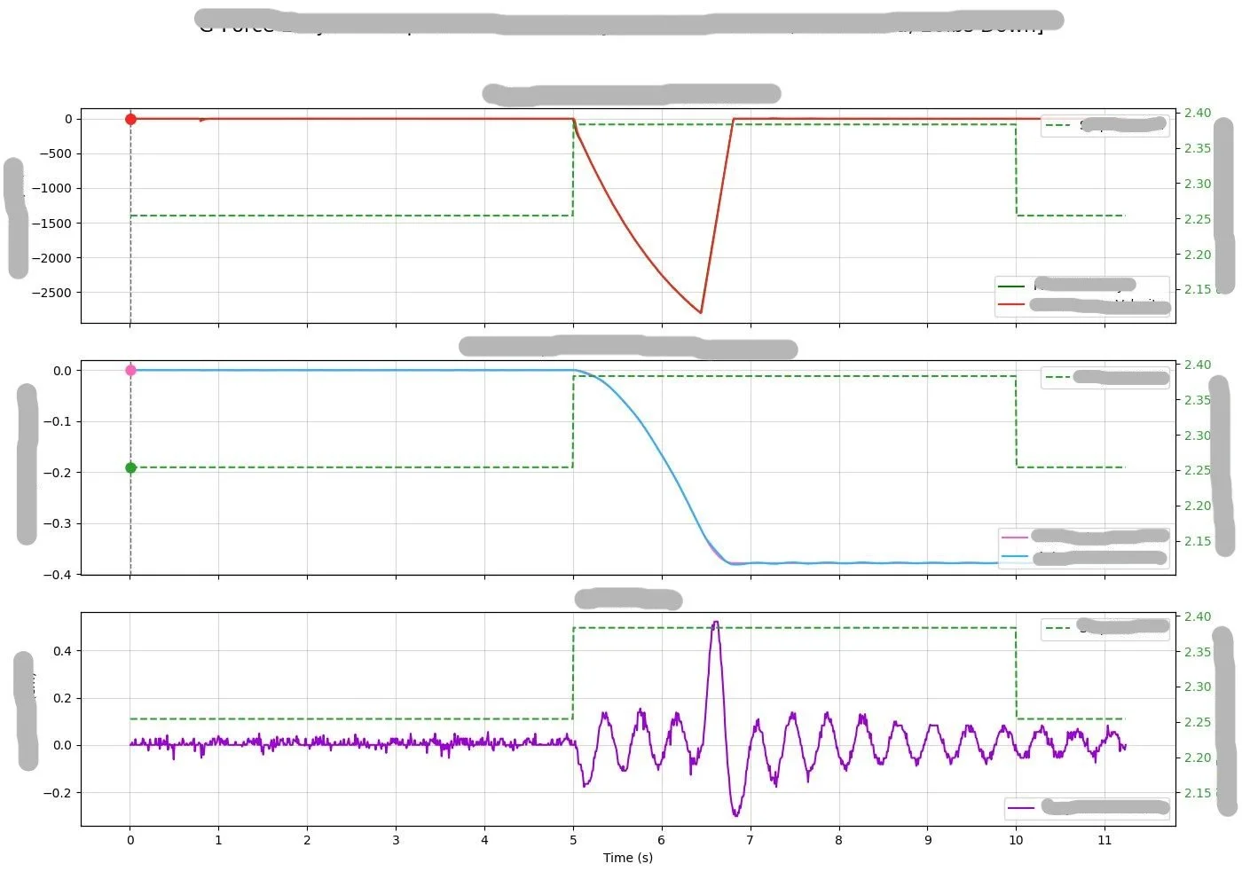The image size is (1242, 887).
Task: Click the purple line sample in the bottom legend
Action: click(1023, 807)
